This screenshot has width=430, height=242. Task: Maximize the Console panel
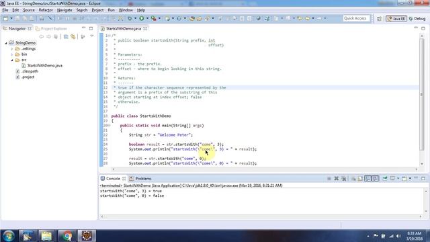[423, 178]
